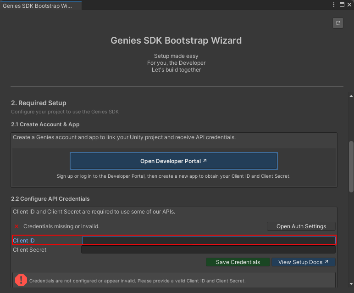This screenshot has width=354, height=293.
Task: Click the 'For you, the Developer' line
Action: [x=176, y=63]
